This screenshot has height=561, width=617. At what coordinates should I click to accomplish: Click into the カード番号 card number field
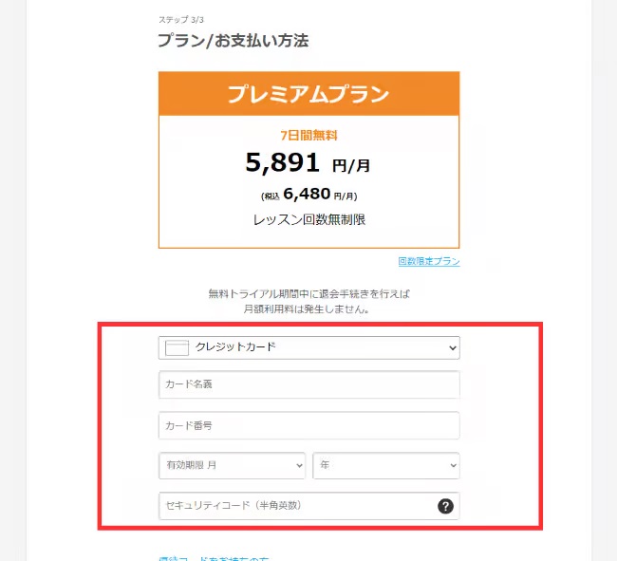[308, 425]
